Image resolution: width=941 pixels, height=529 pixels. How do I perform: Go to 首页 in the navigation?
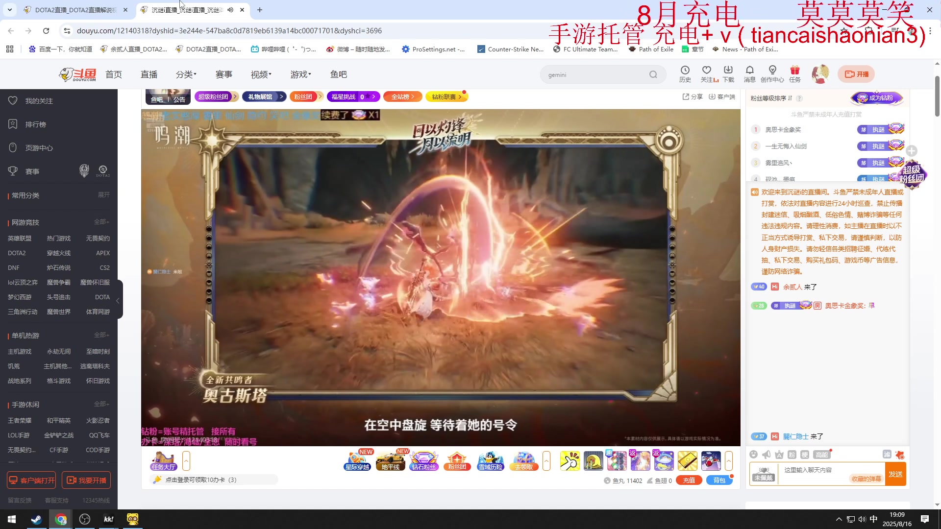(x=114, y=74)
